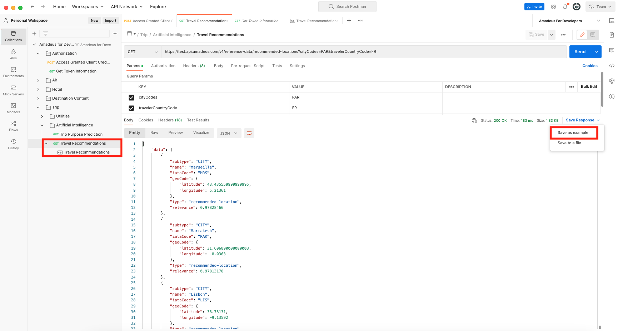
Task: Open the notifications bell
Action: click(x=565, y=7)
